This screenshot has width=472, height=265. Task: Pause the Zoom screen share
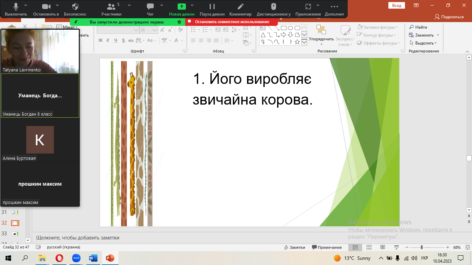pos(212,9)
